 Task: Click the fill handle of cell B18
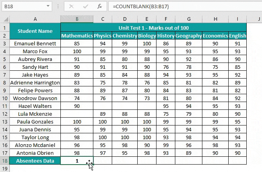tap(93, 164)
